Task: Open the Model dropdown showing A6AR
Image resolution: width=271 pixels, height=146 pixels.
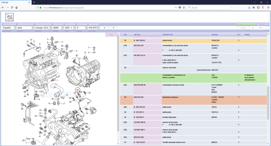Action: click(x=58, y=28)
